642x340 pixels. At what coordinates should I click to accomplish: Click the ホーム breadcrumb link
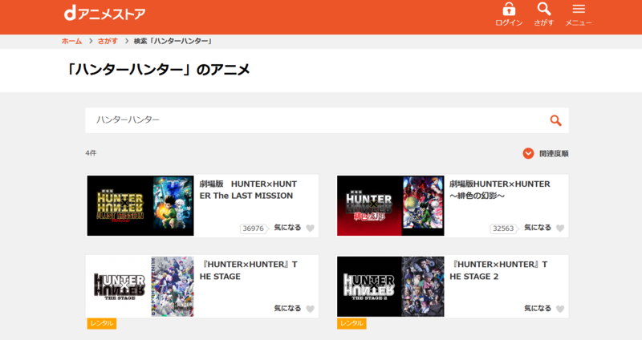coord(71,41)
